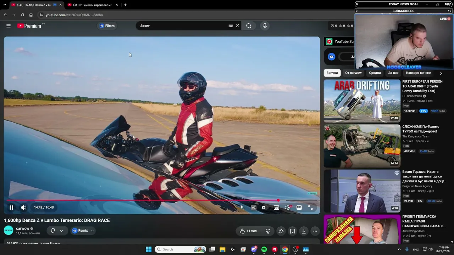This screenshot has height=255, width=454.
Task: Open the vidIQ Filters button
Action: coord(107,26)
